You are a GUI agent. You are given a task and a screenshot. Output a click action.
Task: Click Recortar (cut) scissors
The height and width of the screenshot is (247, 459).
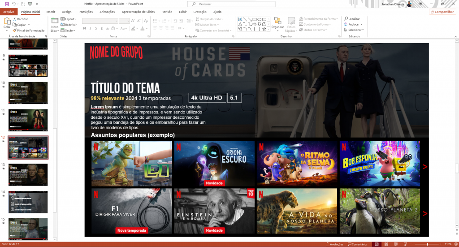15,19
